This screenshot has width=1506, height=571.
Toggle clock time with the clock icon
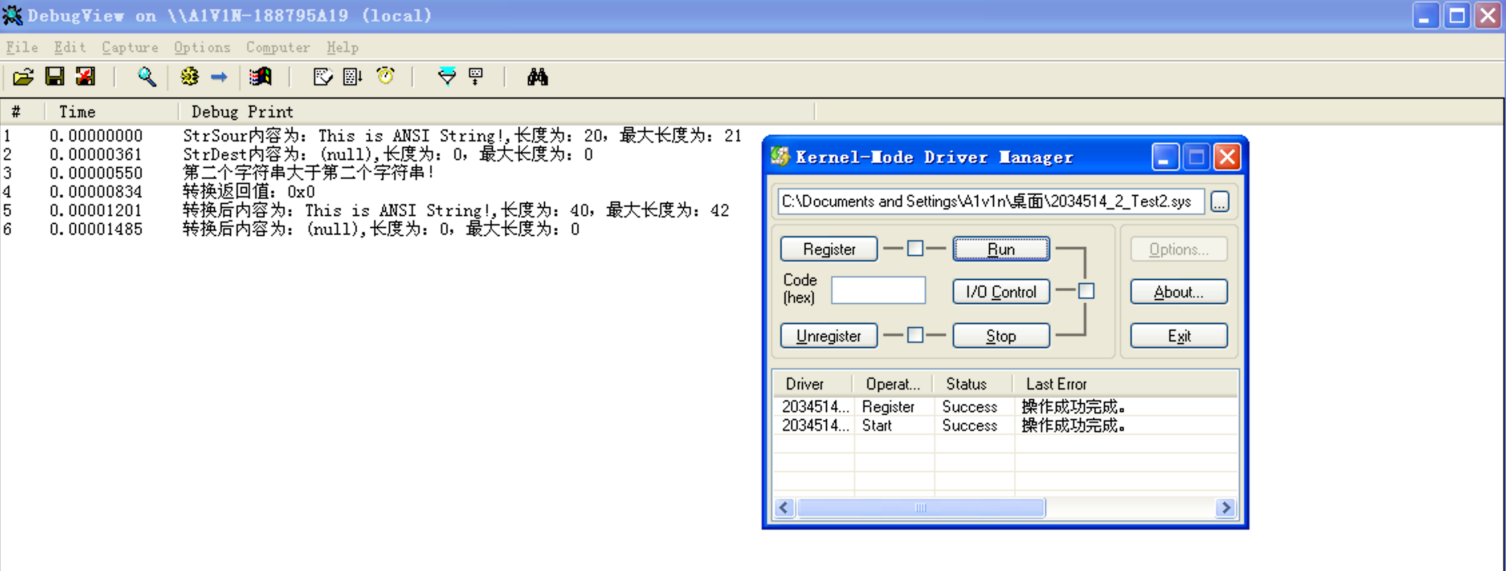point(386,76)
